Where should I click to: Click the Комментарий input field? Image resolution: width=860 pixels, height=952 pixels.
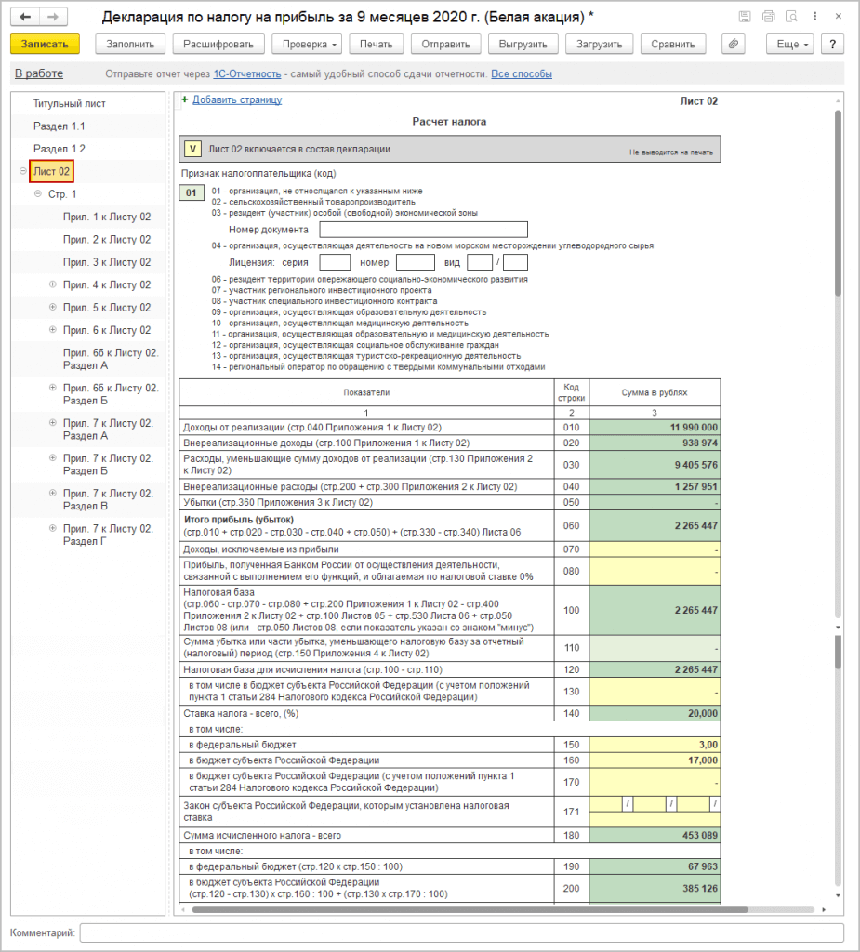pyautogui.click(x=461, y=932)
